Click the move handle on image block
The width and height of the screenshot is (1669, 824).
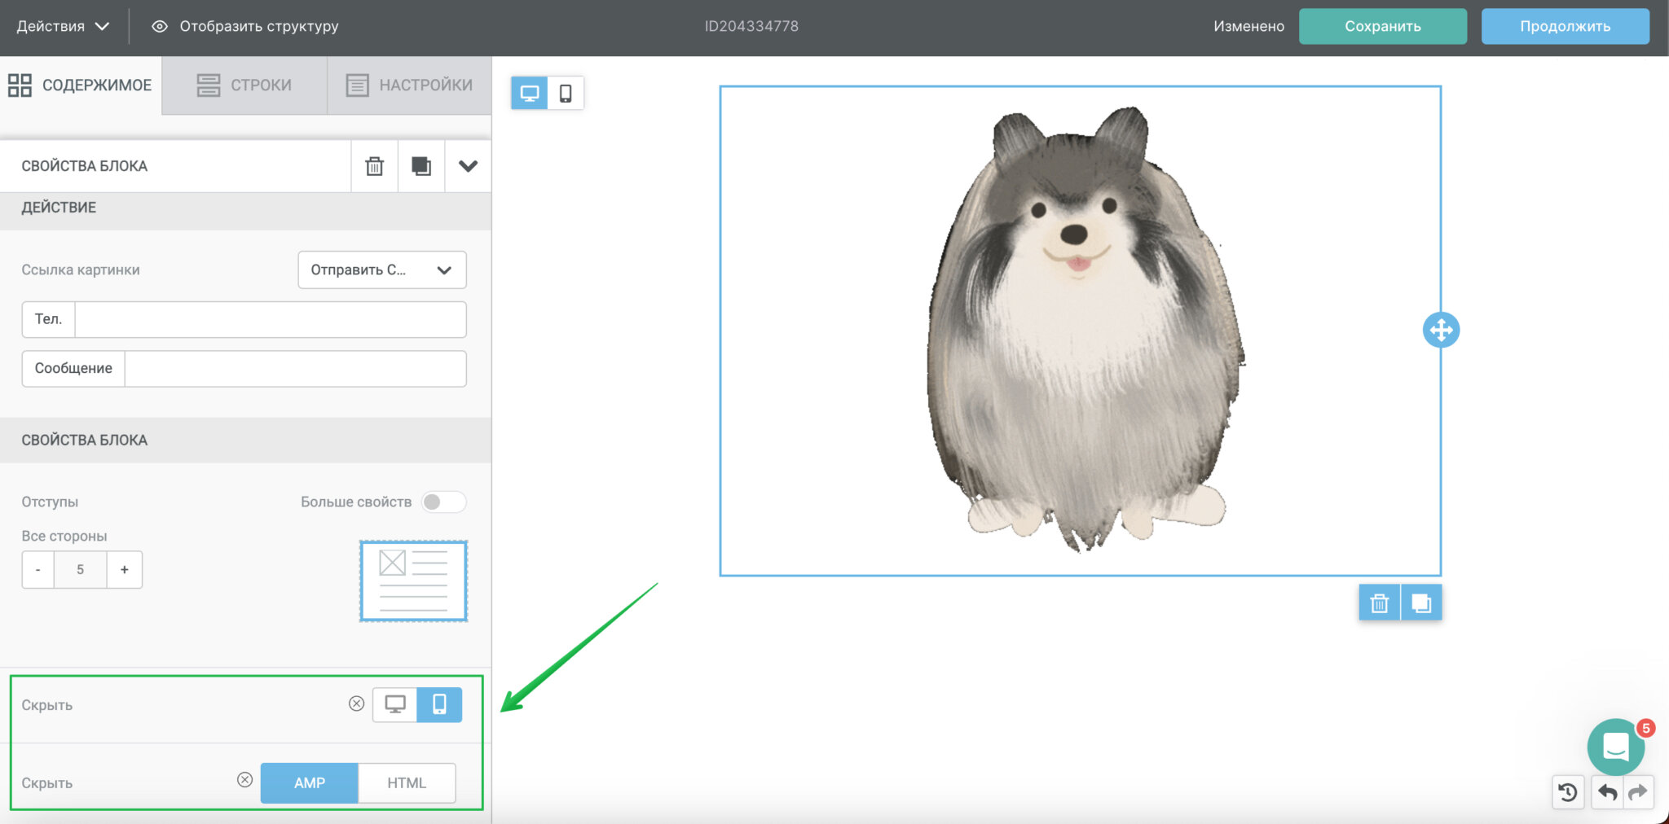pos(1441,330)
